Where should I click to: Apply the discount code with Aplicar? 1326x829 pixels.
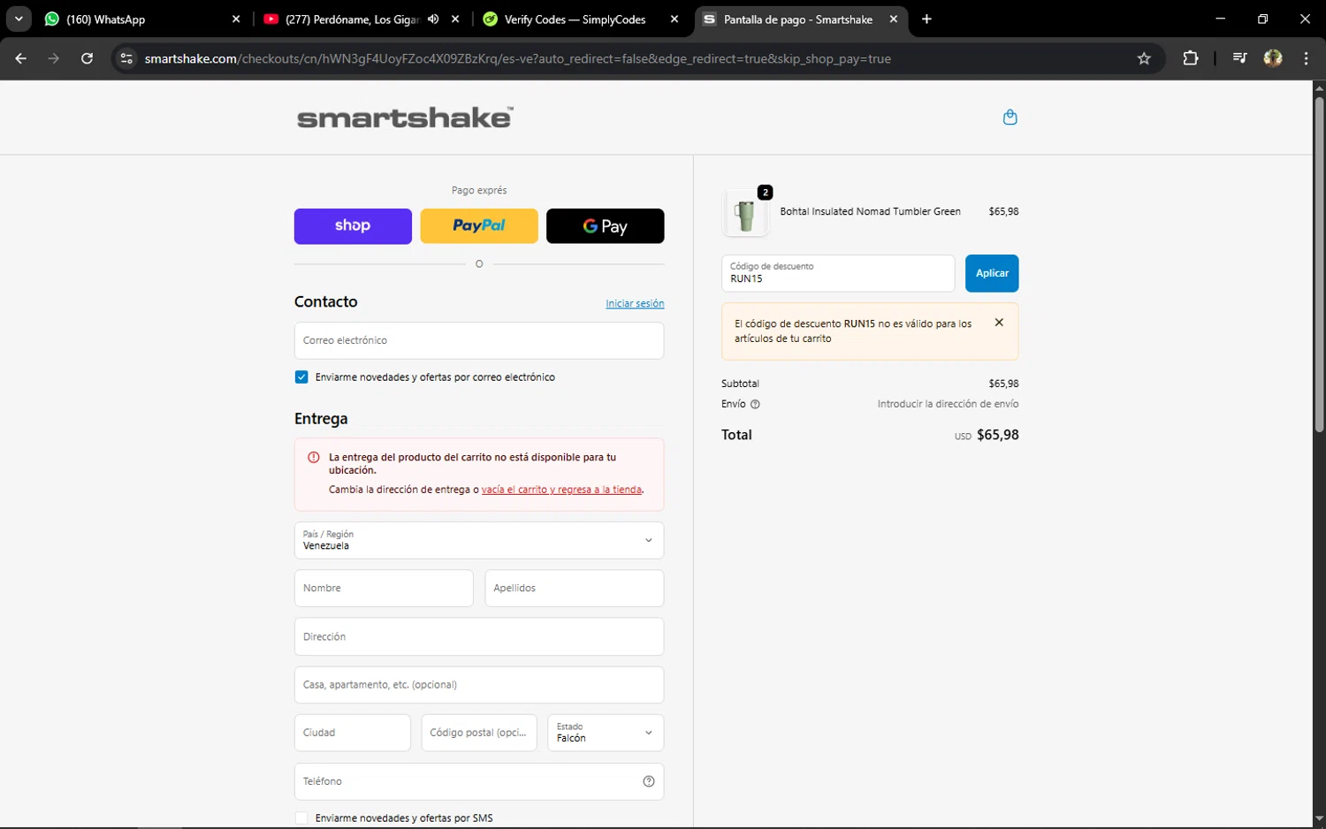(992, 273)
